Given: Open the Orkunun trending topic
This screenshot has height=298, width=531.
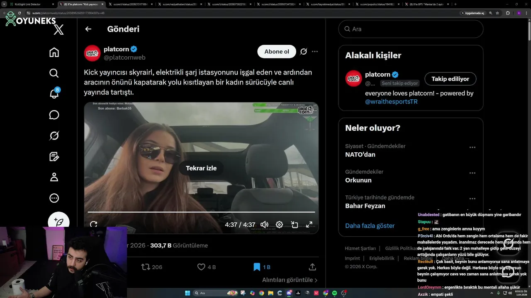Looking at the screenshot, I should (x=358, y=180).
